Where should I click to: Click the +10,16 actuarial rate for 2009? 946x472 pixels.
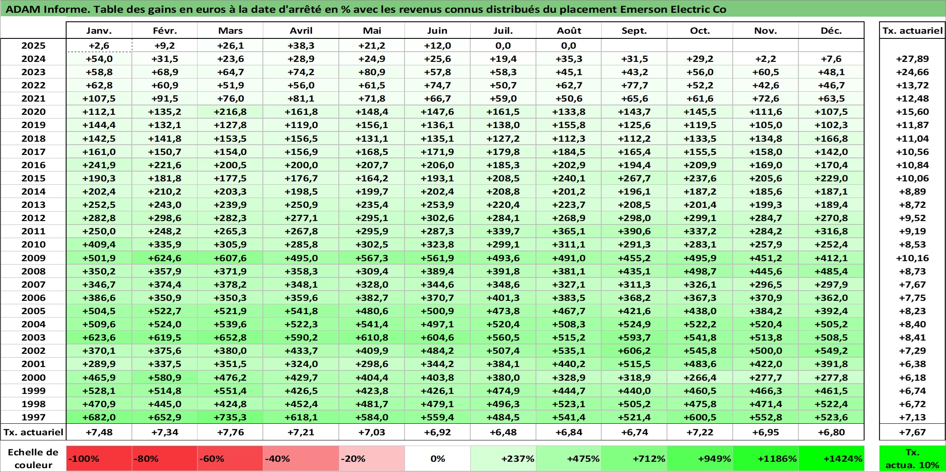[x=912, y=258]
